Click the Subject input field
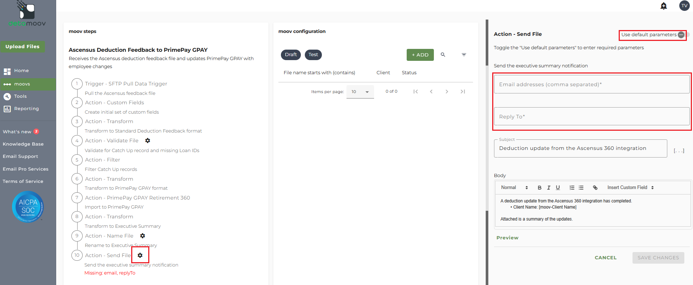693x285 pixels. (x=580, y=148)
